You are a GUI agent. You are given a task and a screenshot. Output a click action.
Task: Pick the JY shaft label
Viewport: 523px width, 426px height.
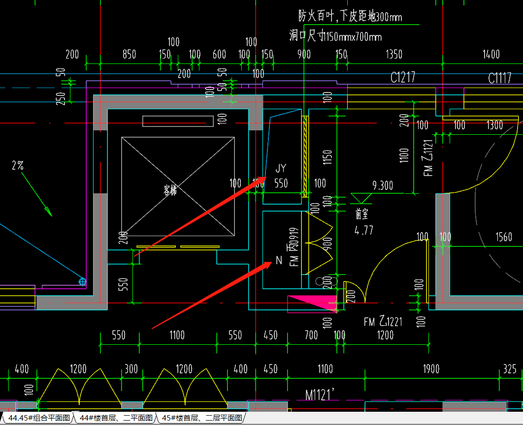pyautogui.click(x=281, y=168)
